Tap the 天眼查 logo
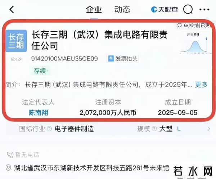The height and width of the screenshot is (179, 216). [x=165, y=10]
